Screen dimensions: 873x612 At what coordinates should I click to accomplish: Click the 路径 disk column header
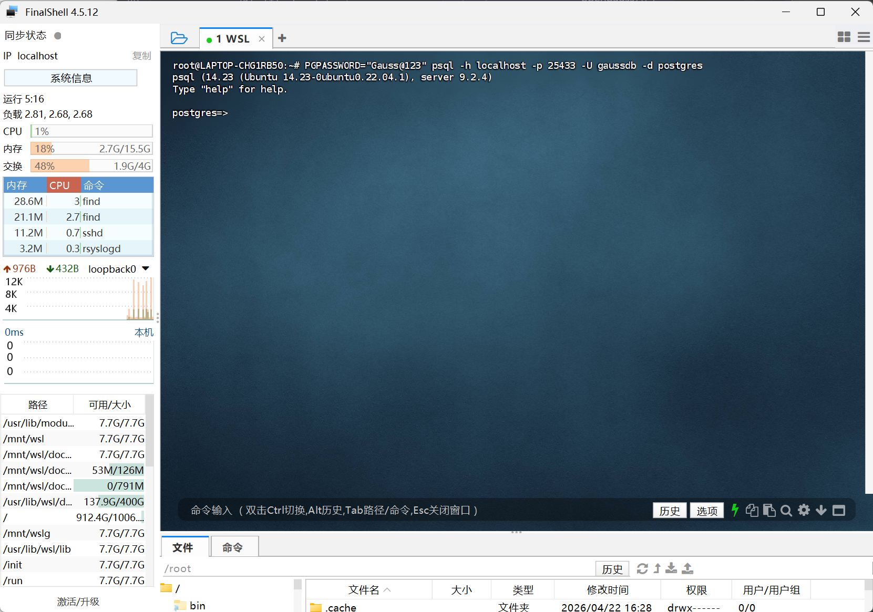37,404
